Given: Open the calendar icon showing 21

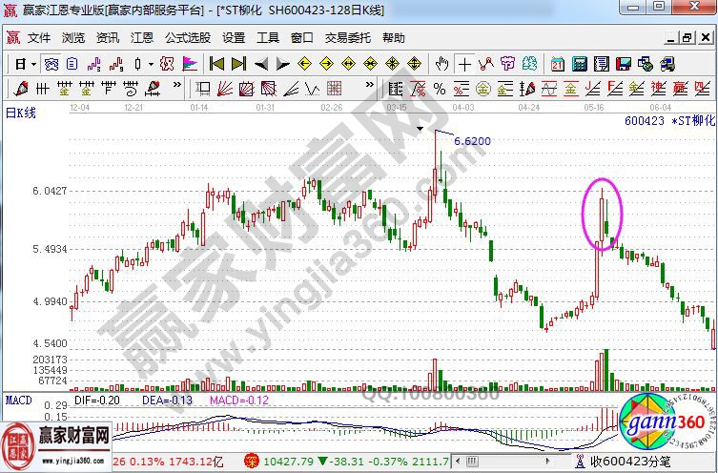Looking at the screenshot, I should point(557,64).
